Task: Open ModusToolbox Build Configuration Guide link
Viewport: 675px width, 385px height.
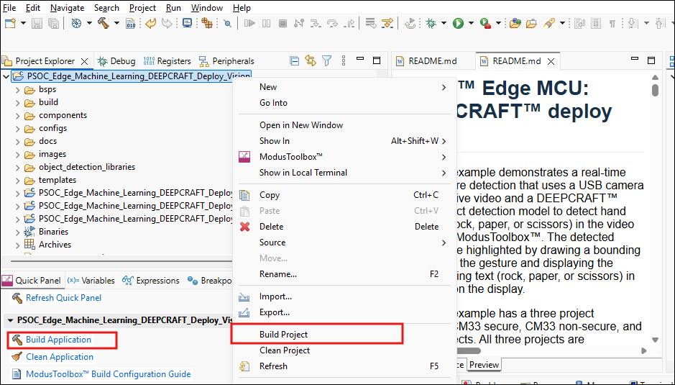Action: [x=108, y=374]
